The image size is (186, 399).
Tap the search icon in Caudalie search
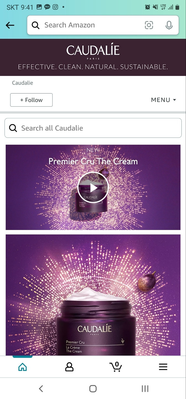pyautogui.click(x=13, y=128)
